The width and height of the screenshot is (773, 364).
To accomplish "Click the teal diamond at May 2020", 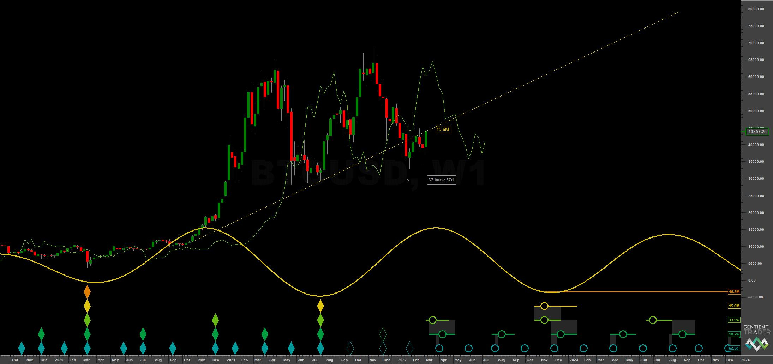I will (x=123, y=348).
